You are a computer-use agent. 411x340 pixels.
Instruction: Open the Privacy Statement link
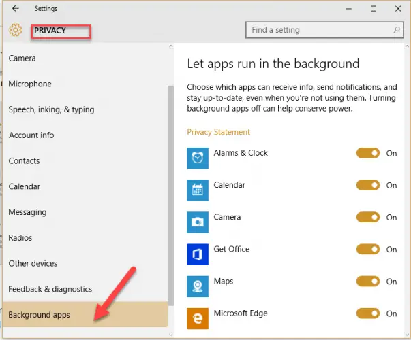point(219,132)
